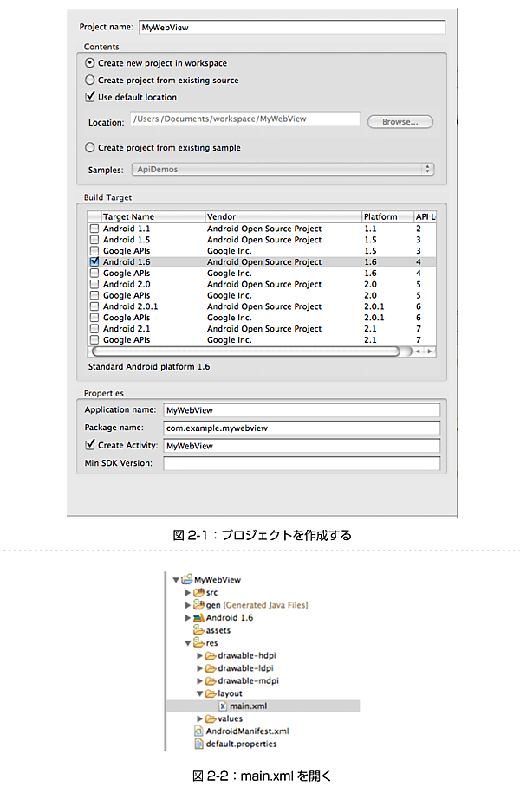Click the assets folder icon
The height and width of the screenshot is (799, 520).
pyautogui.click(x=198, y=631)
